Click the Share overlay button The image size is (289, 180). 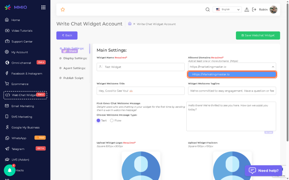click(x=70, y=51)
